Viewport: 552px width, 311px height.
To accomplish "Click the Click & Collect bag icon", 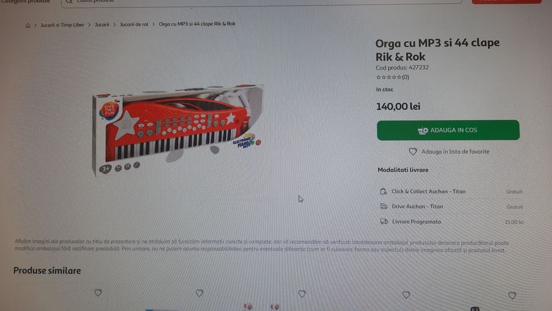I will click(384, 191).
